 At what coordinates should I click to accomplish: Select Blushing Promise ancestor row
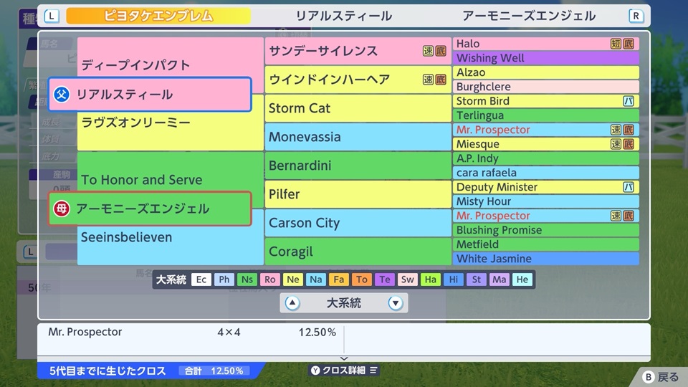[546, 230]
